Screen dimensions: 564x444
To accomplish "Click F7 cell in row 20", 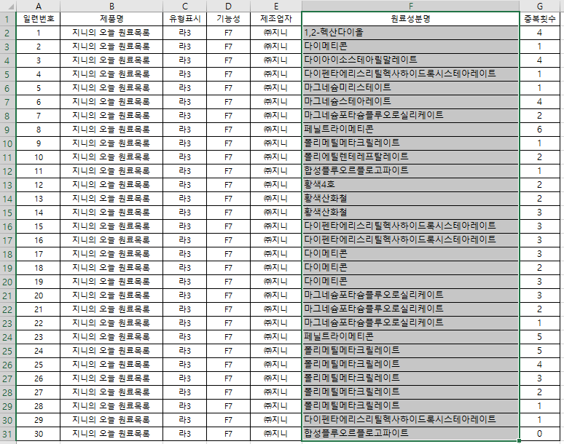I will pyautogui.click(x=228, y=282).
